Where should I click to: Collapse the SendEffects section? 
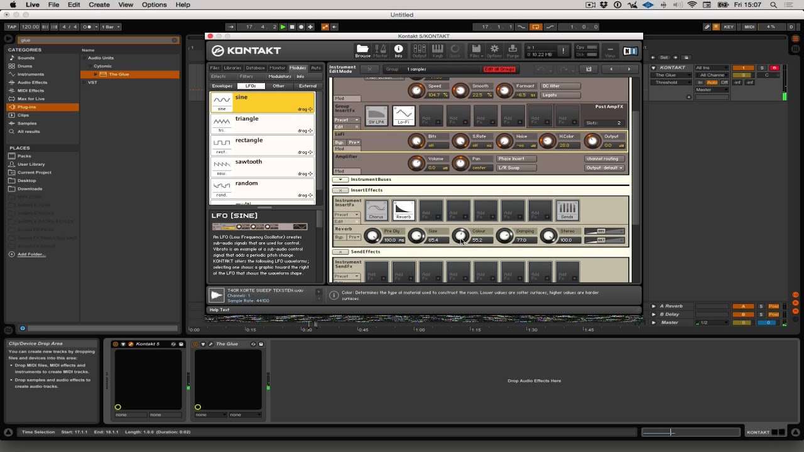pos(340,252)
